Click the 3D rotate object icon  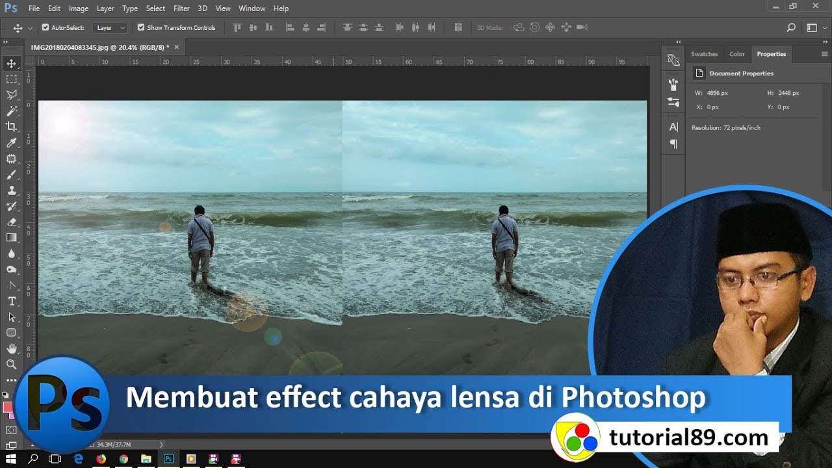pyautogui.click(x=519, y=27)
